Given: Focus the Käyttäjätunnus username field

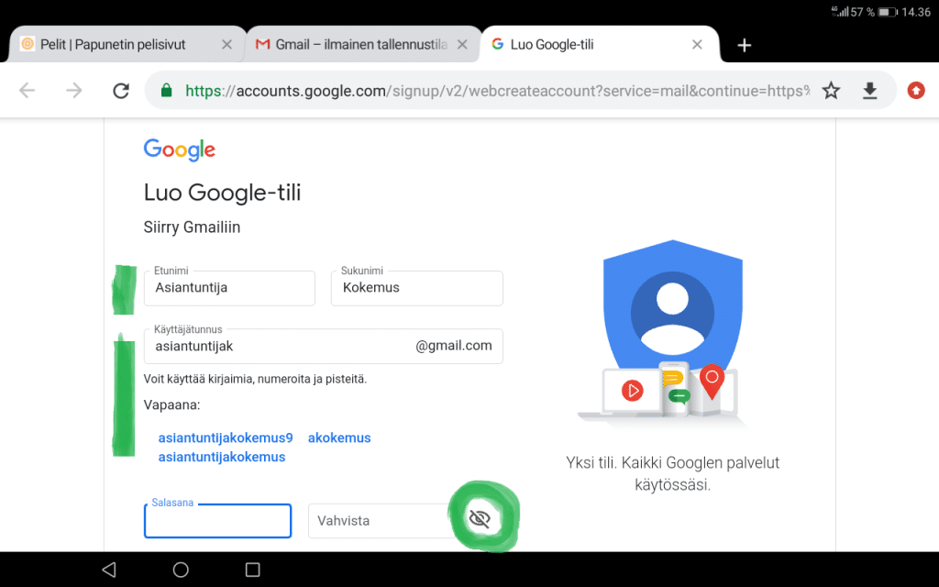Looking at the screenshot, I should coord(324,346).
